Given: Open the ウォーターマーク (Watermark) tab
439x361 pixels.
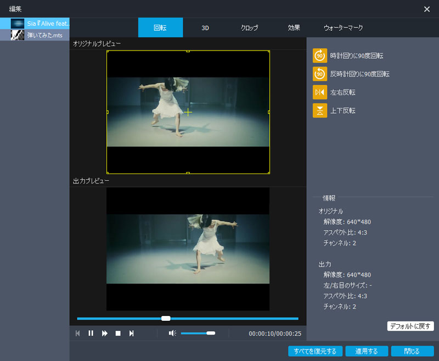Looking at the screenshot, I should (x=342, y=27).
